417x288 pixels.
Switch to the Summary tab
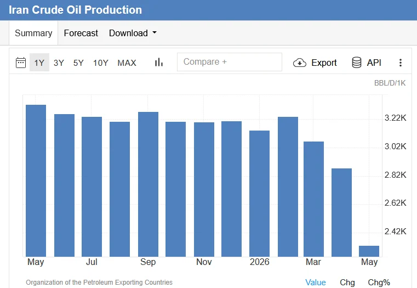pyautogui.click(x=33, y=33)
